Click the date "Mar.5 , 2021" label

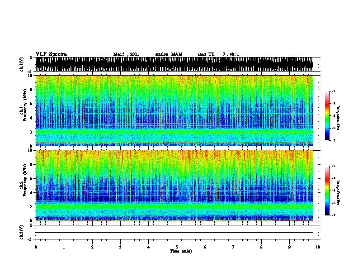click(126, 54)
